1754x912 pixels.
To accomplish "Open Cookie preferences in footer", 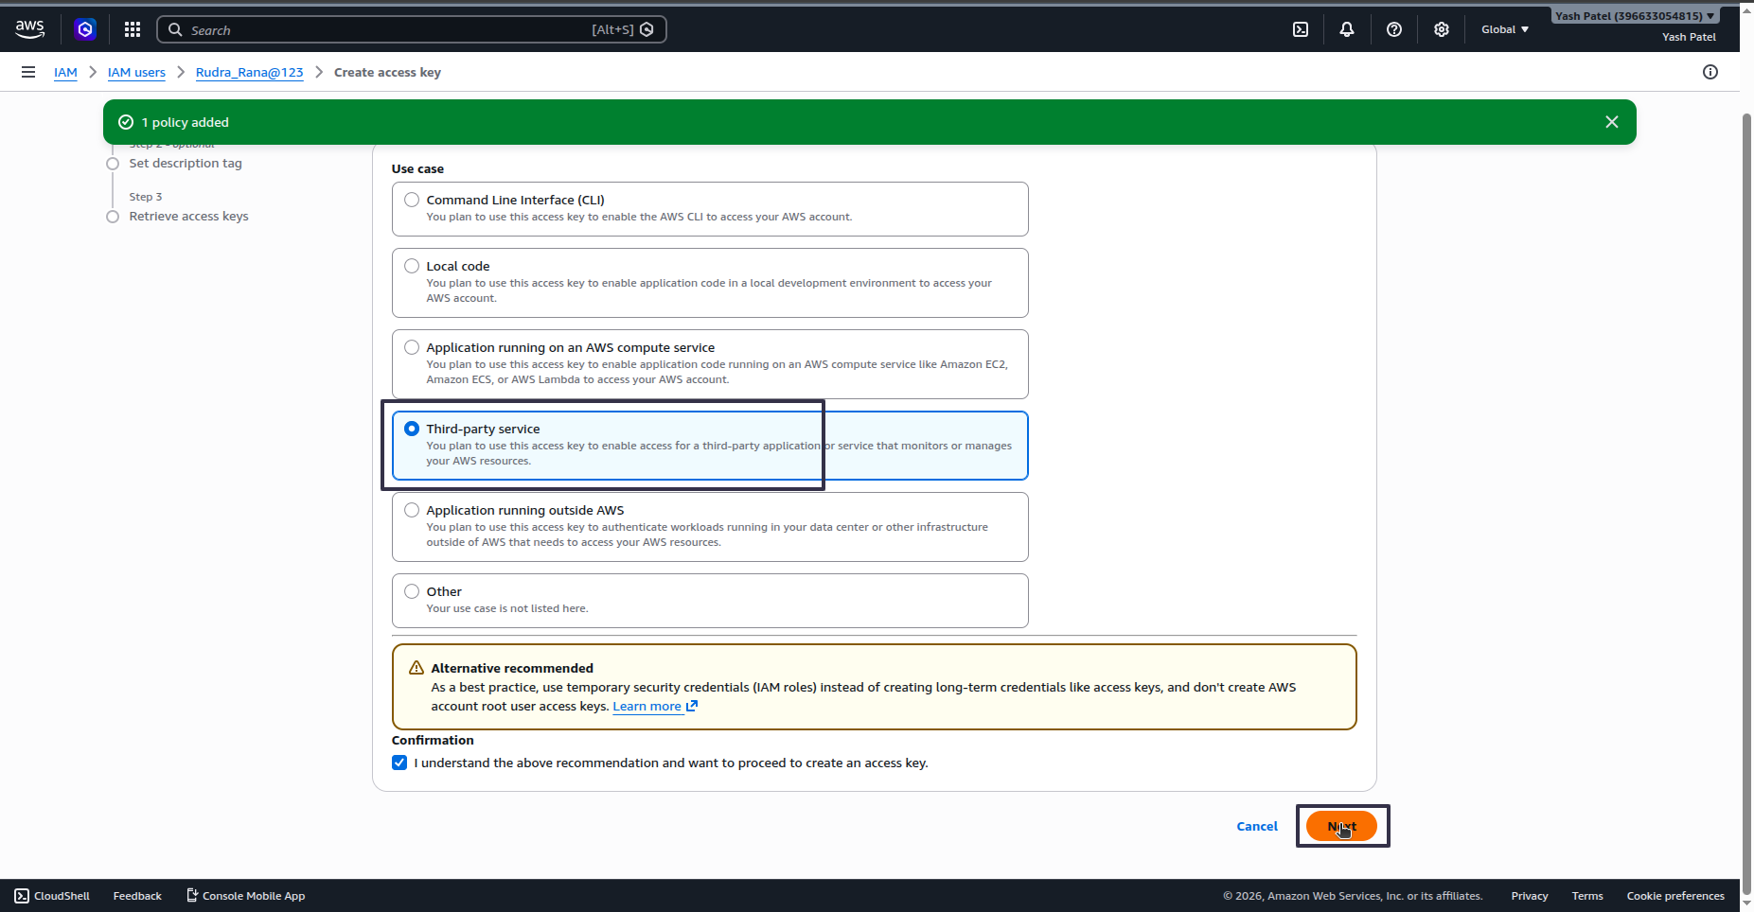I will (1675, 895).
